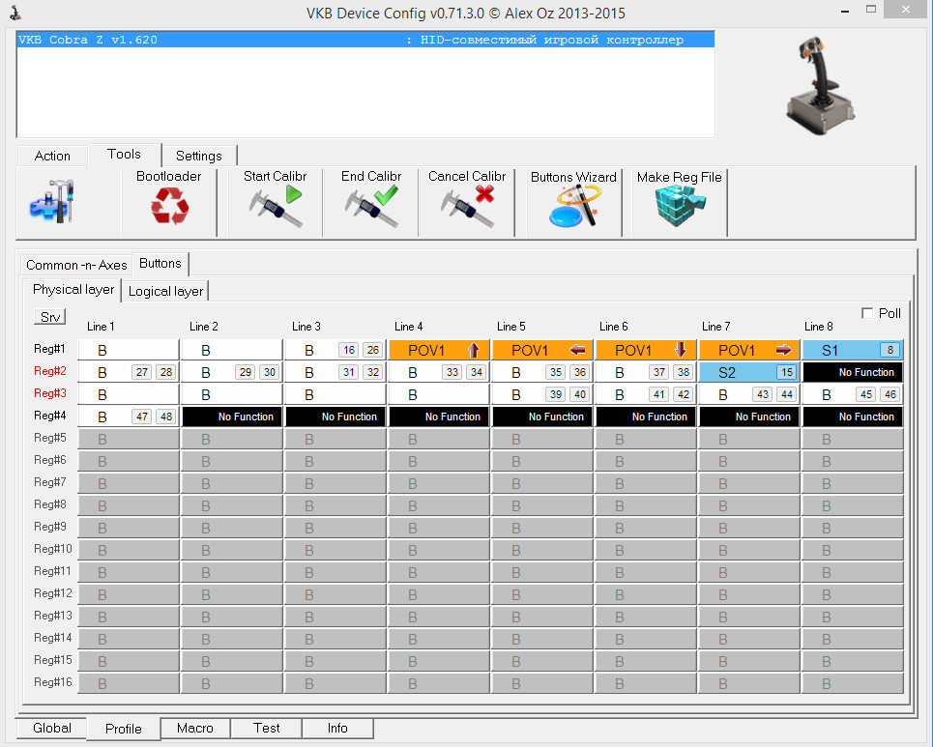933x747 pixels.
Task: Click the Reg#2 row label
Action: click(x=50, y=371)
